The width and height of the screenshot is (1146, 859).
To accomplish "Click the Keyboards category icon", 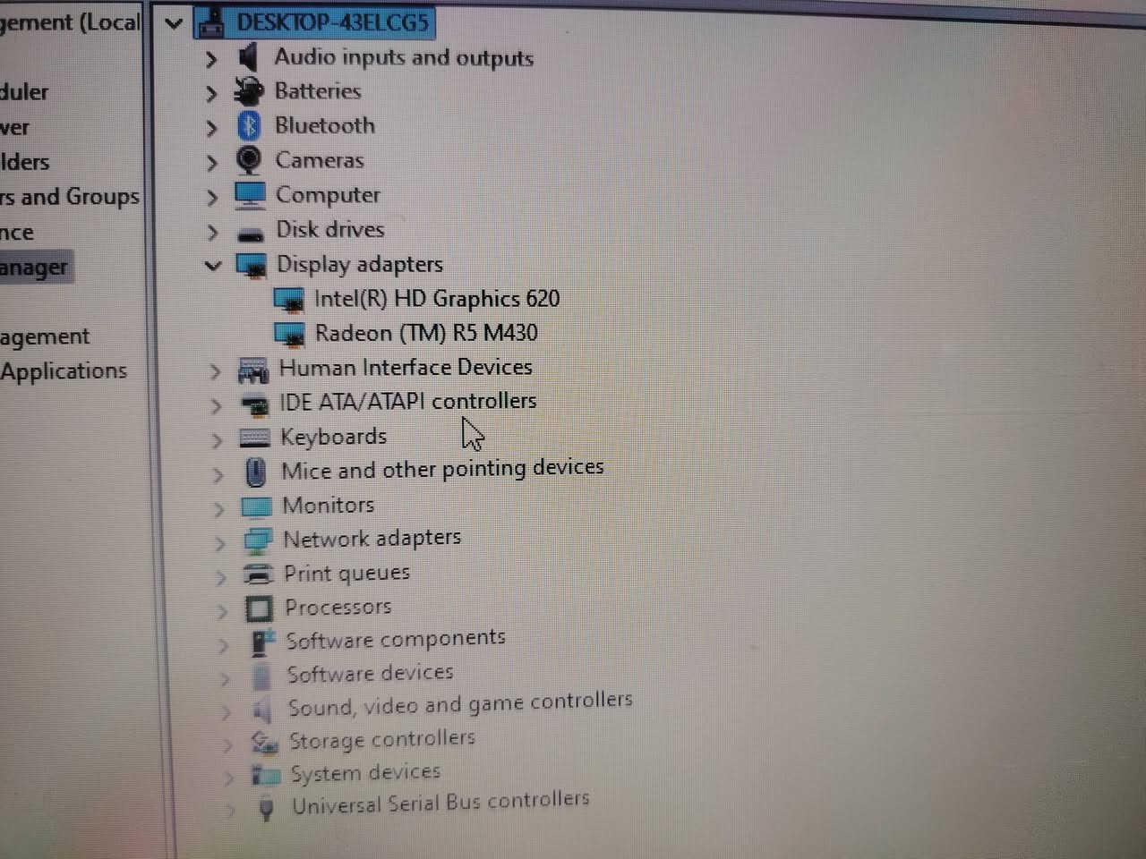I will (x=254, y=438).
